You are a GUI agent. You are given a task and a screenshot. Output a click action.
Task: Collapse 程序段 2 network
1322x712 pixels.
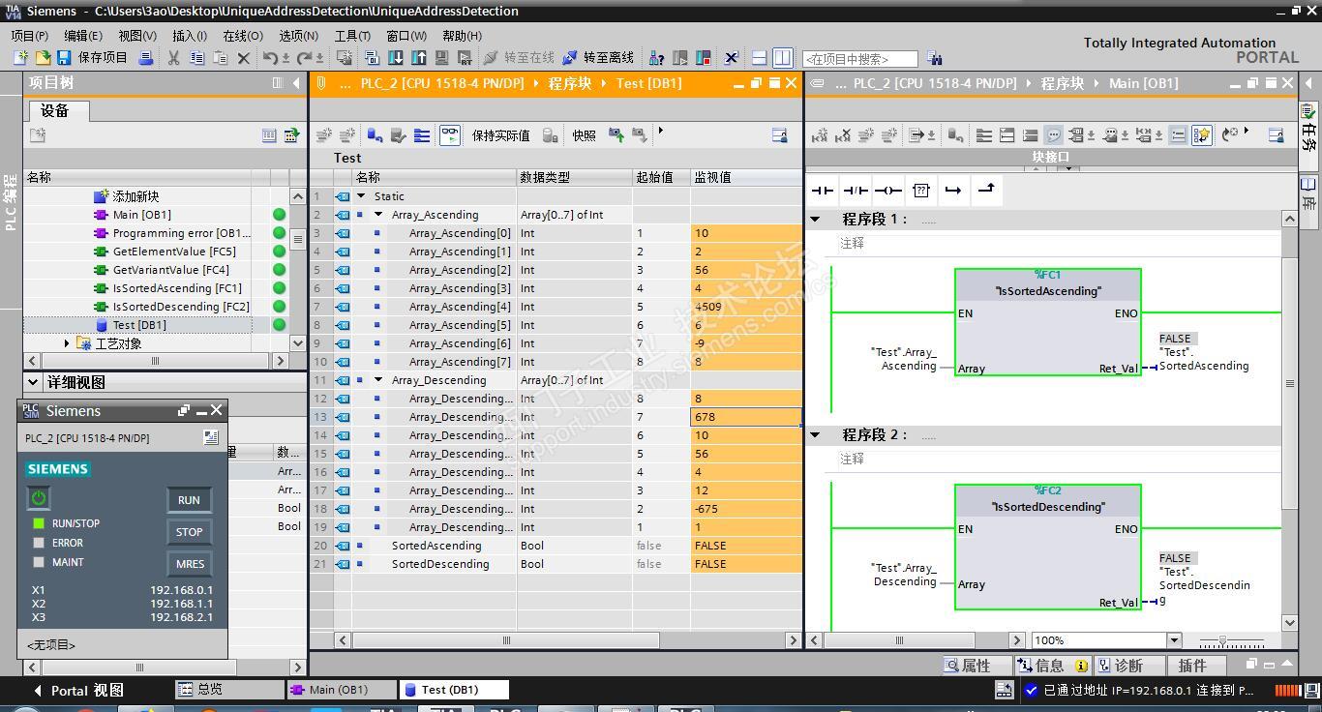(815, 435)
